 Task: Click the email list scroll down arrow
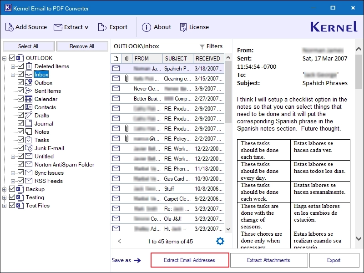tap(228, 229)
